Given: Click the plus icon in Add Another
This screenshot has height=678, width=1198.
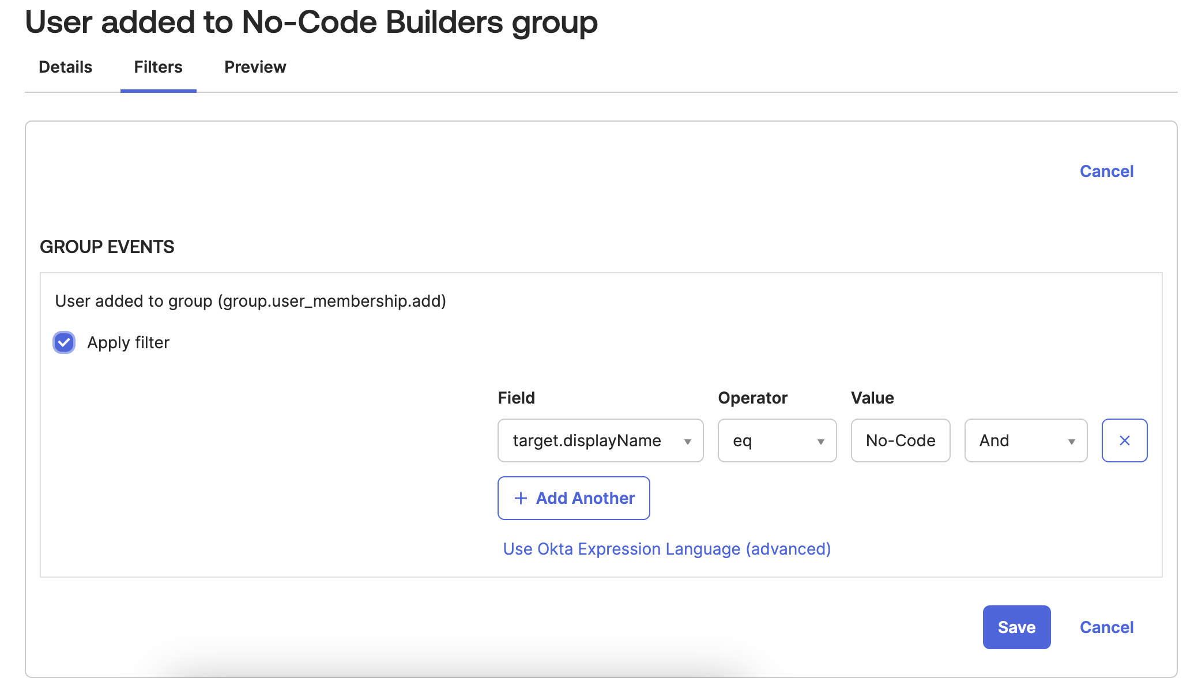Looking at the screenshot, I should 521,498.
